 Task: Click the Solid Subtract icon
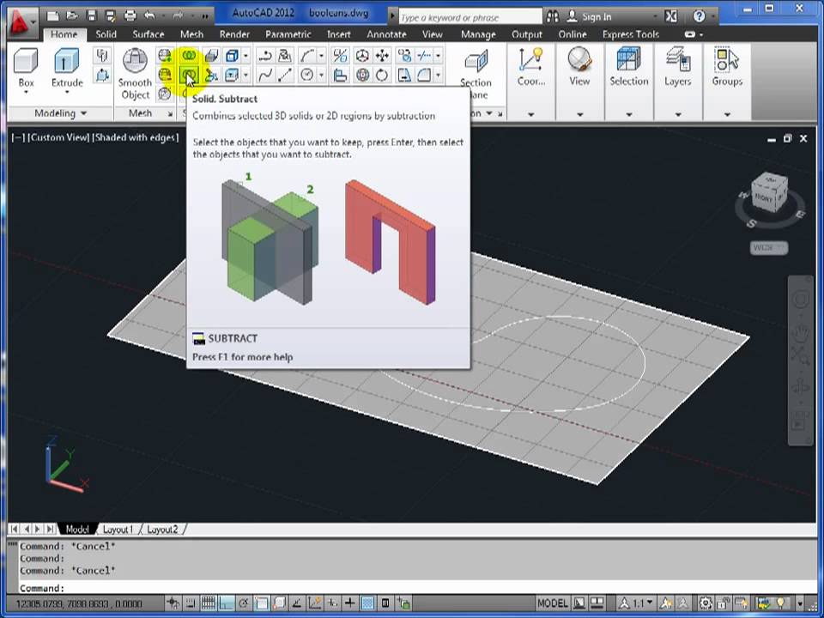(189, 76)
